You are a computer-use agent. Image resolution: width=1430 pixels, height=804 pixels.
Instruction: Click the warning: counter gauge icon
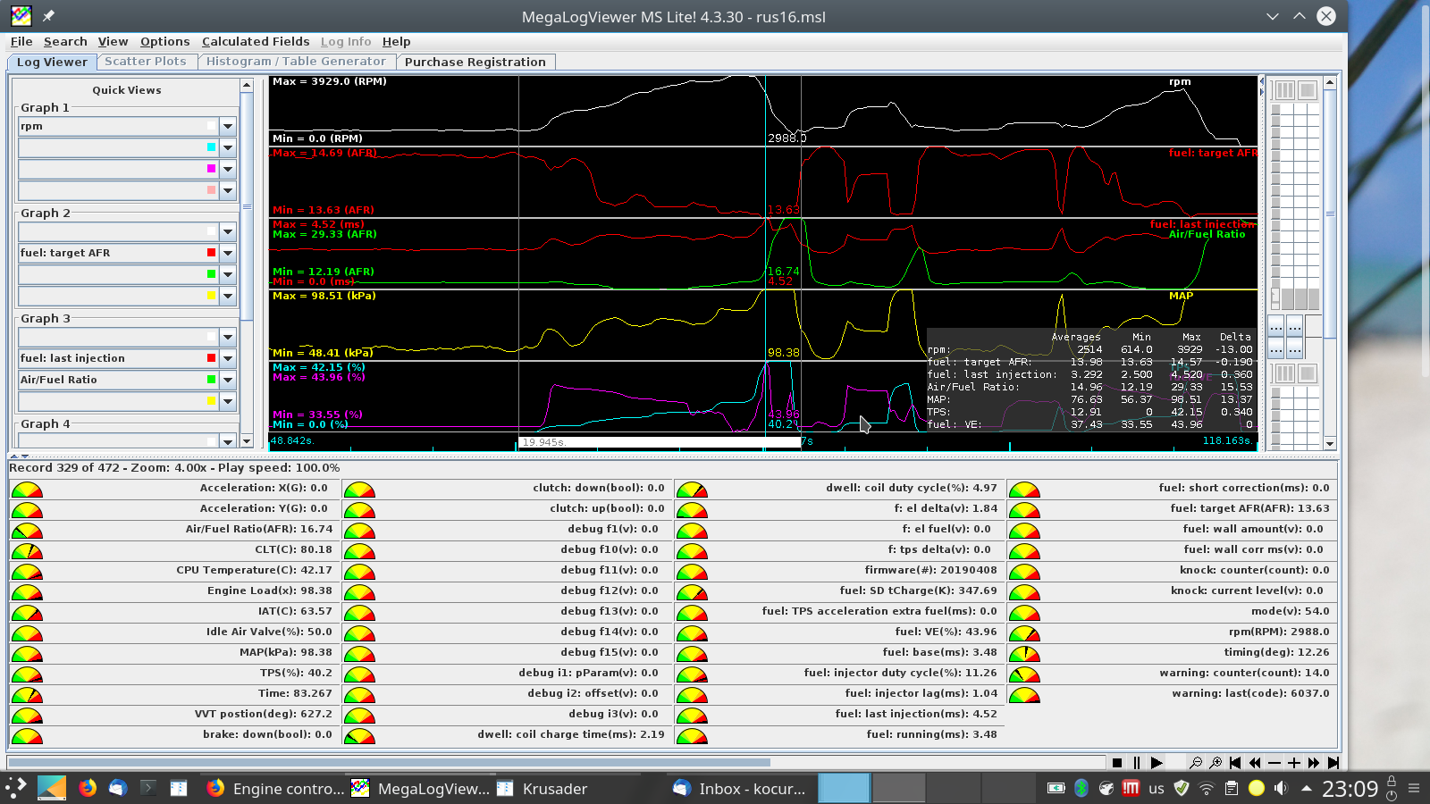1024,674
